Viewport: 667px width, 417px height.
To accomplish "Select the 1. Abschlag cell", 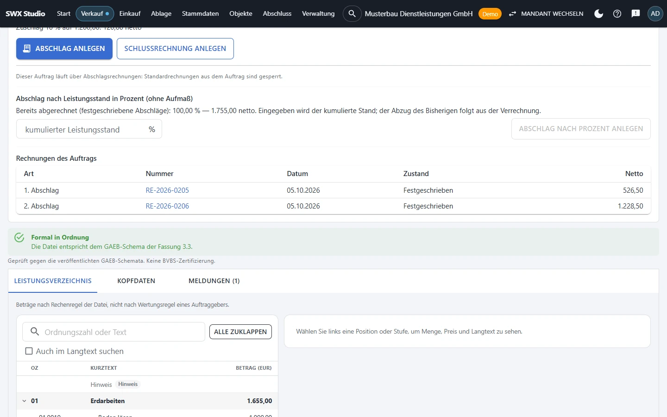I will point(41,190).
